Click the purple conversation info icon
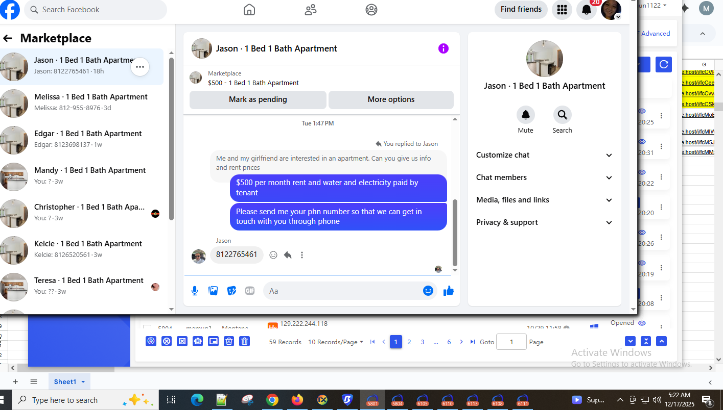Screen dimensions: 723x410 pyautogui.click(x=444, y=48)
